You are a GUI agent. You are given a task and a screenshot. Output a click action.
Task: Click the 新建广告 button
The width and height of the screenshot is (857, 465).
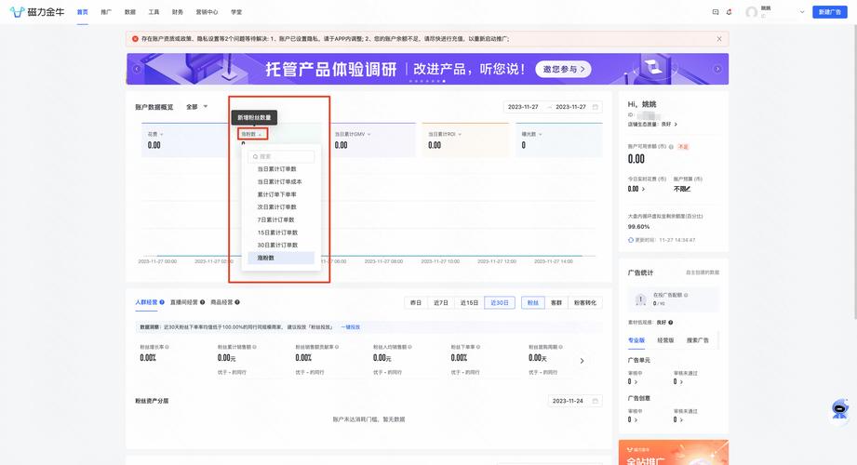click(830, 12)
